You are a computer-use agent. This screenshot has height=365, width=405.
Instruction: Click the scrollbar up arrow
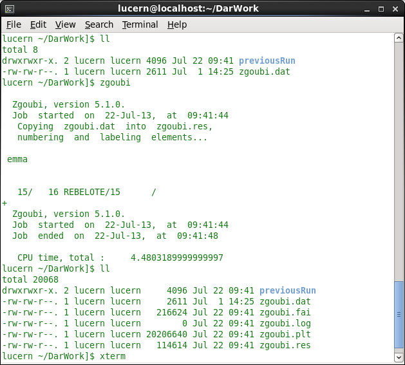[399, 37]
